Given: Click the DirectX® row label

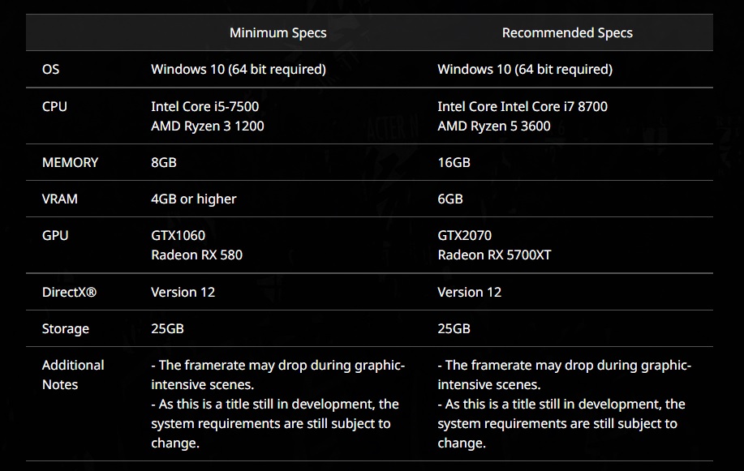Looking at the screenshot, I should [x=69, y=292].
